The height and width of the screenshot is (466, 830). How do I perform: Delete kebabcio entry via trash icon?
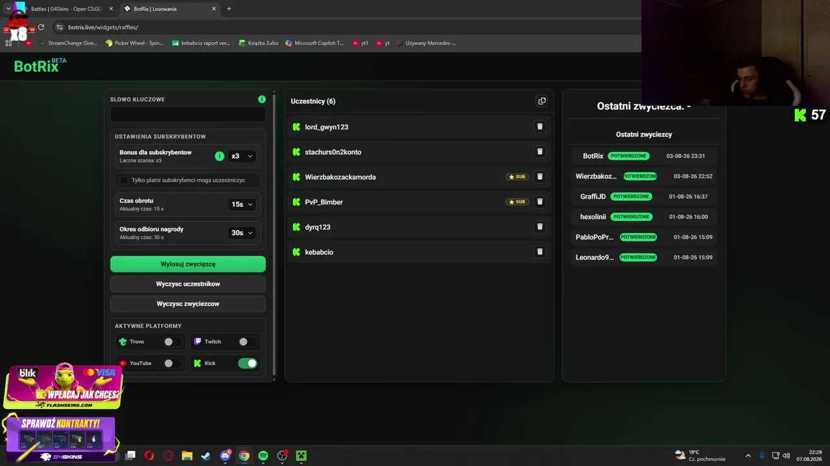point(539,252)
